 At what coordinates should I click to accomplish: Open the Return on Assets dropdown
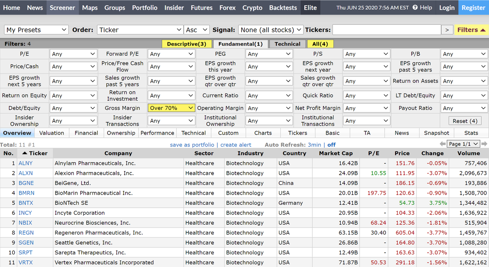click(x=464, y=81)
